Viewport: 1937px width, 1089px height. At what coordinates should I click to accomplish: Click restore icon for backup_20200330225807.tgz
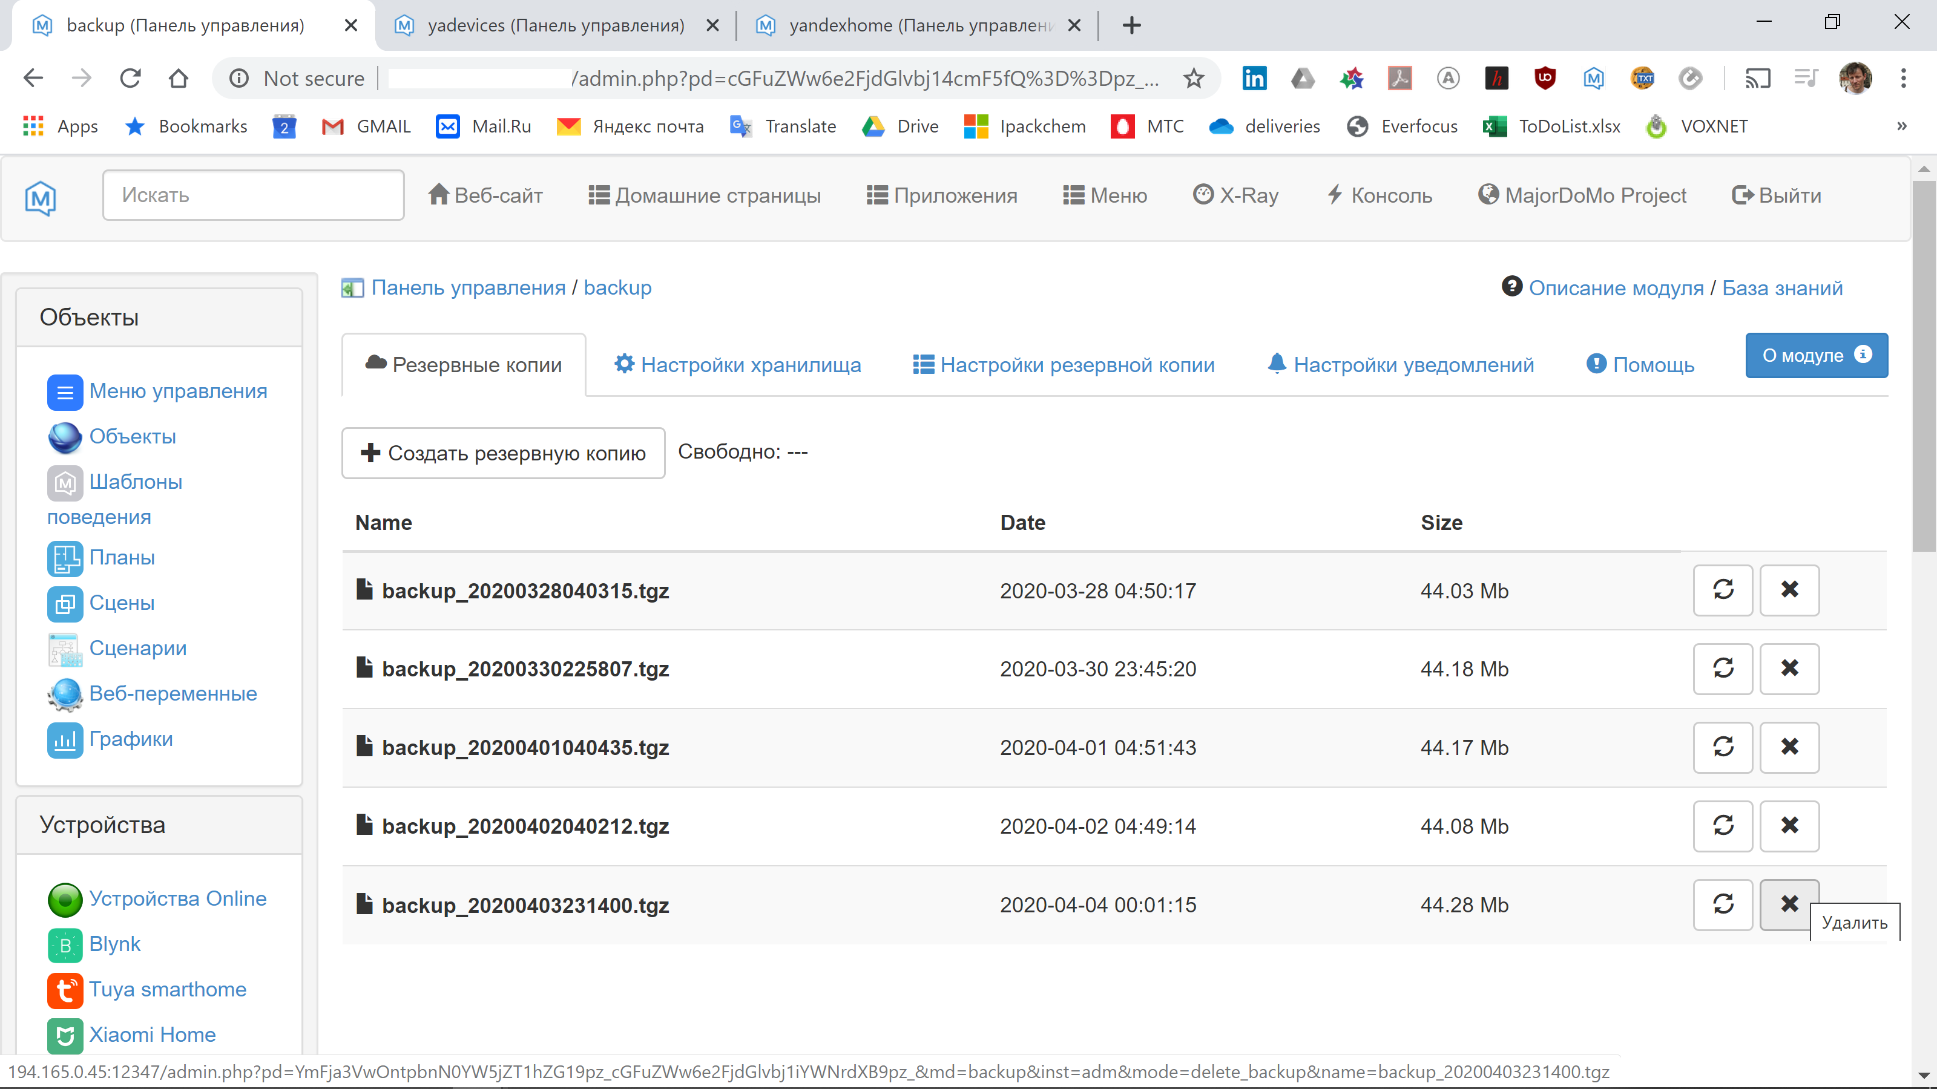coord(1723,669)
